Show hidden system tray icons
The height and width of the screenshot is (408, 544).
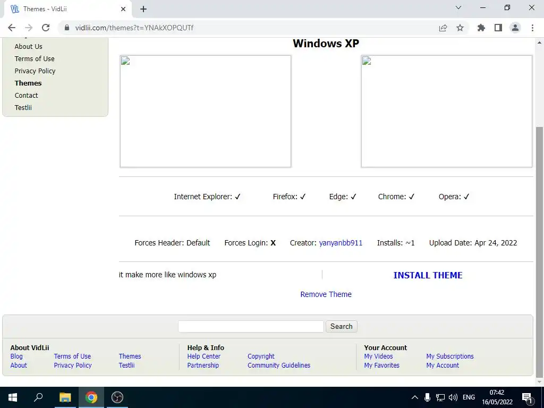pos(414,397)
